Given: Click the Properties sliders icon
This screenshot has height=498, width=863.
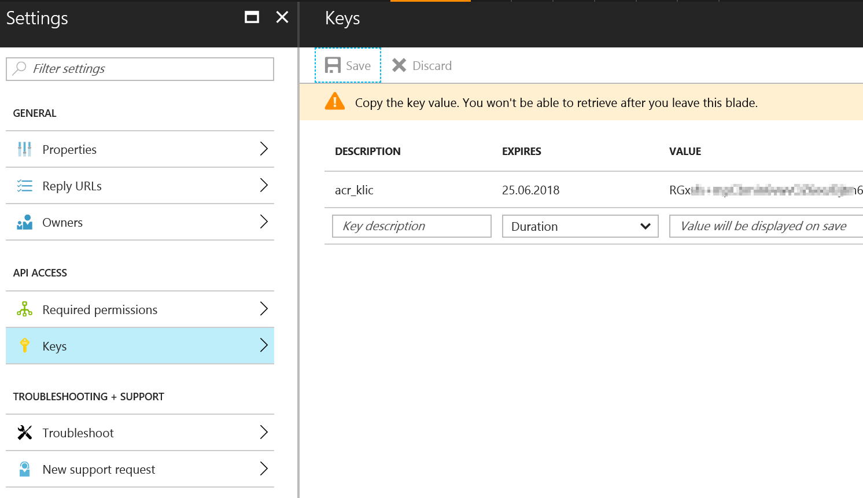Looking at the screenshot, I should click(24, 149).
